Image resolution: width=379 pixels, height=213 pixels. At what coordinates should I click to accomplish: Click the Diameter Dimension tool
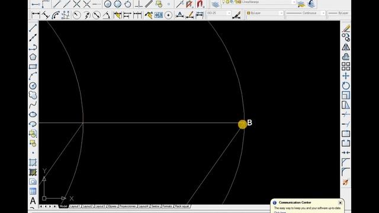click(x=97, y=15)
